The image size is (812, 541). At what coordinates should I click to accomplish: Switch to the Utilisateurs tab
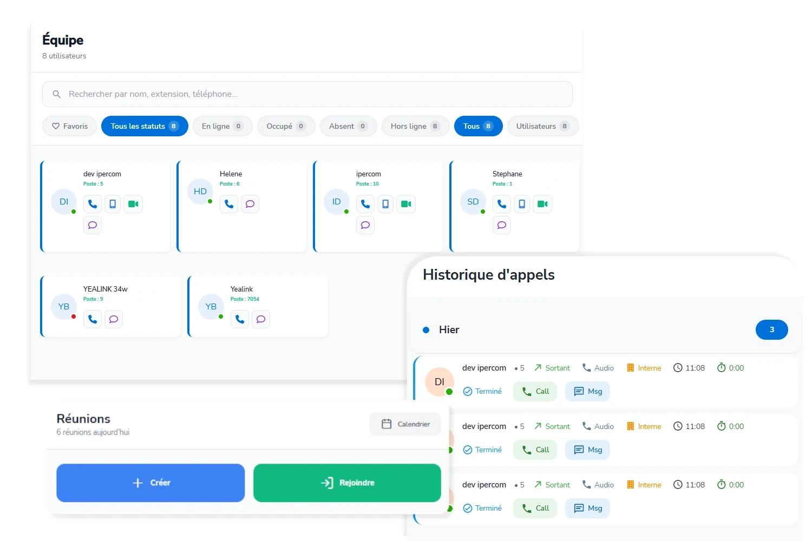tap(543, 126)
